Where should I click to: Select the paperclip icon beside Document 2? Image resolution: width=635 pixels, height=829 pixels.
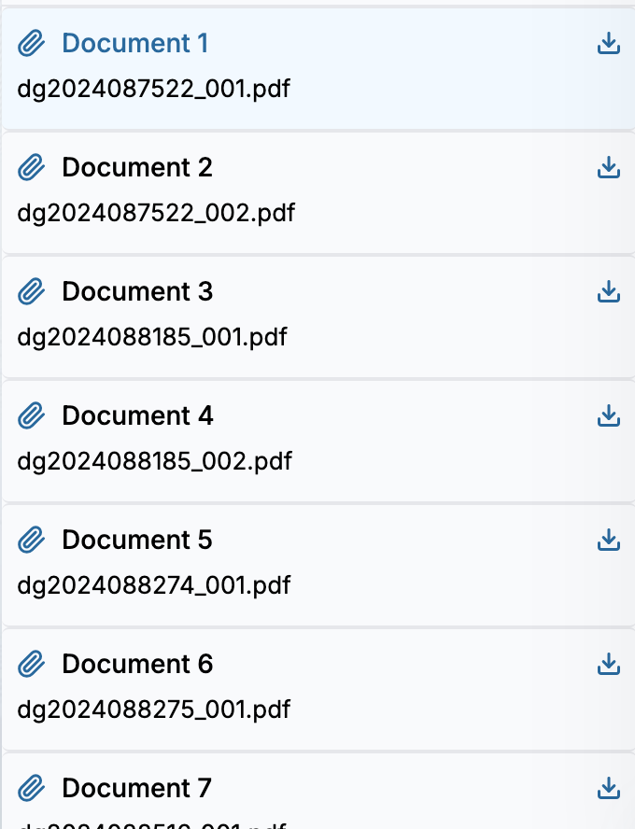[x=32, y=168]
